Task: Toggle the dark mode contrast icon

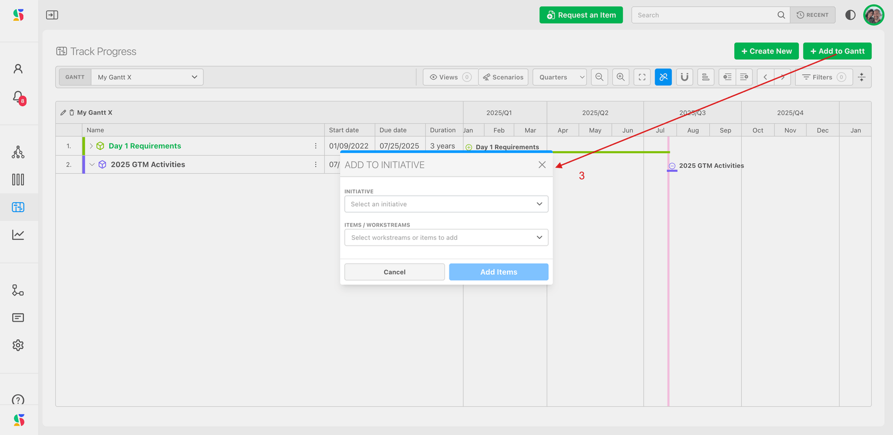Action: pyautogui.click(x=850, y=15)
